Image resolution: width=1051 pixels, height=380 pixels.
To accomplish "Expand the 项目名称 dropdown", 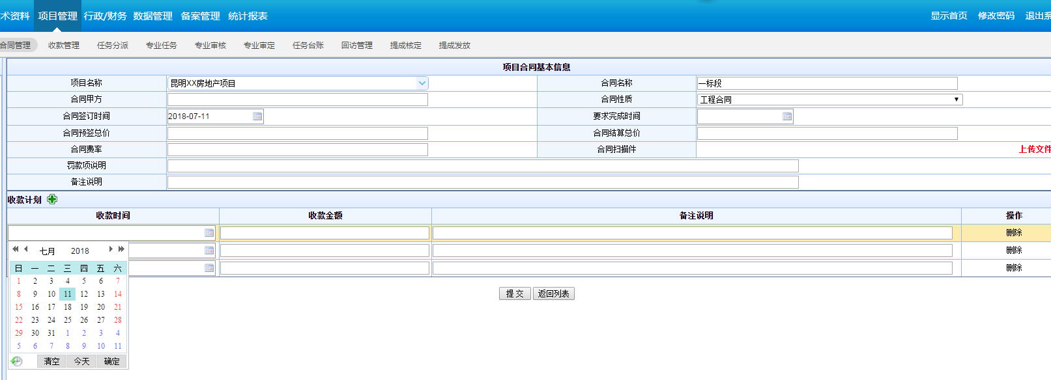I will (x=422, y=83).
